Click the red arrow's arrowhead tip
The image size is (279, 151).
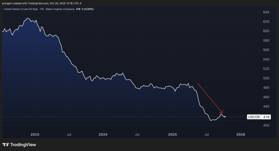[x=223, y=113]
